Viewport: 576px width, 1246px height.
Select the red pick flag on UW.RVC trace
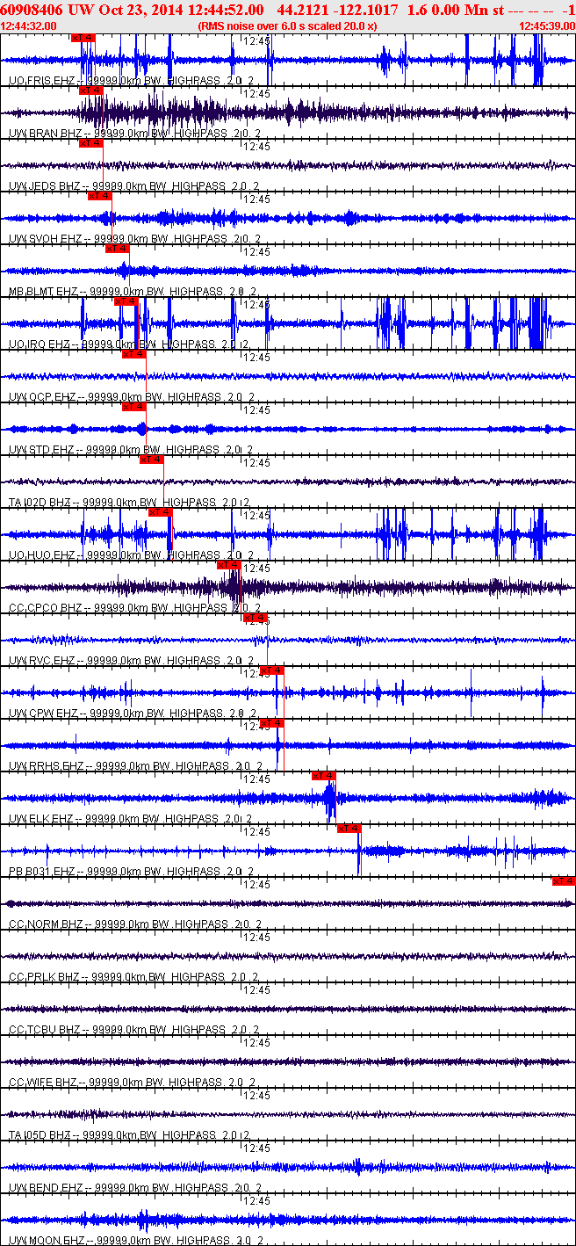click(x=256, y=618)
